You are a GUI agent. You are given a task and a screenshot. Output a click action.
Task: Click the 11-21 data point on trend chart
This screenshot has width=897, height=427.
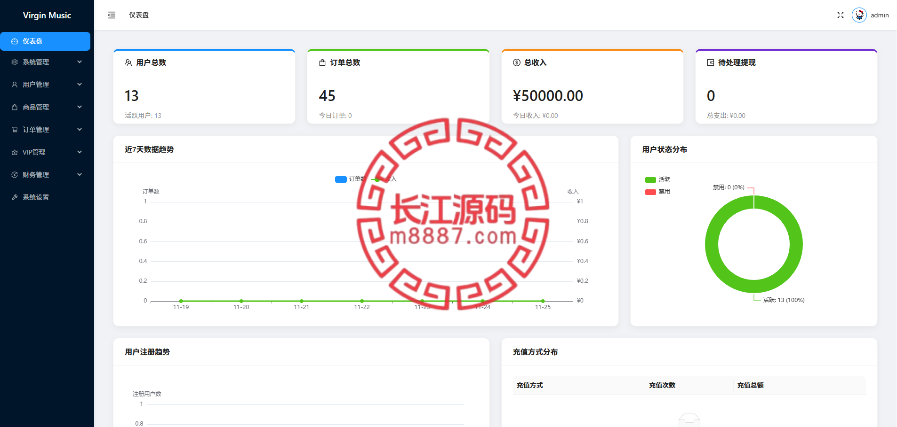point(302,301)
